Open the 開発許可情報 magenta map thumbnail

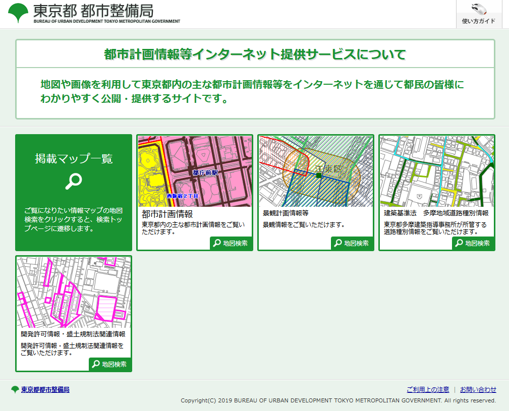pyautogui.click(x=74, y=292)
